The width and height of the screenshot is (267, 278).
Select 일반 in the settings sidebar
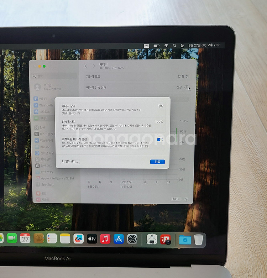[40, 127]
